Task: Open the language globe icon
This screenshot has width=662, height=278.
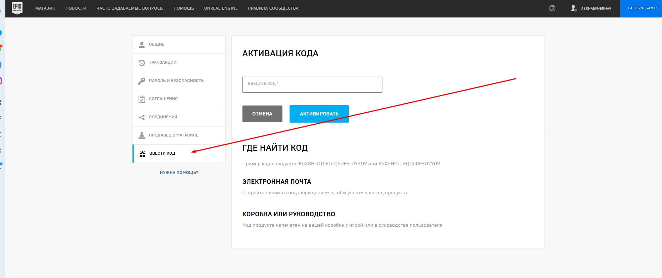Action: point(552,8)
